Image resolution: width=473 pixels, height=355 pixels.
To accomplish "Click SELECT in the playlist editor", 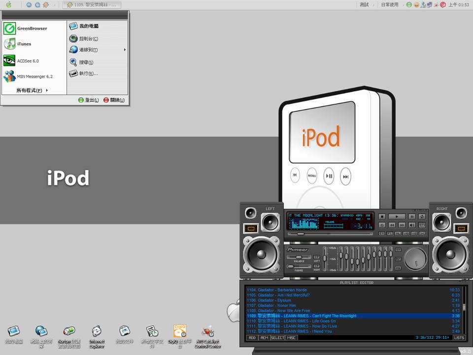I will click(277, 338).
